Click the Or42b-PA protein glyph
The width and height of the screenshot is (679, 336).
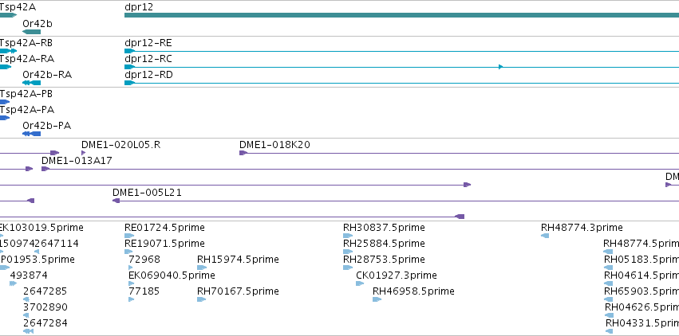[x=32, y=134]
